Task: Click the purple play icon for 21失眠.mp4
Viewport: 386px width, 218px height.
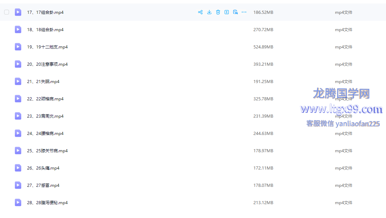Action: [x=18, y=81]
